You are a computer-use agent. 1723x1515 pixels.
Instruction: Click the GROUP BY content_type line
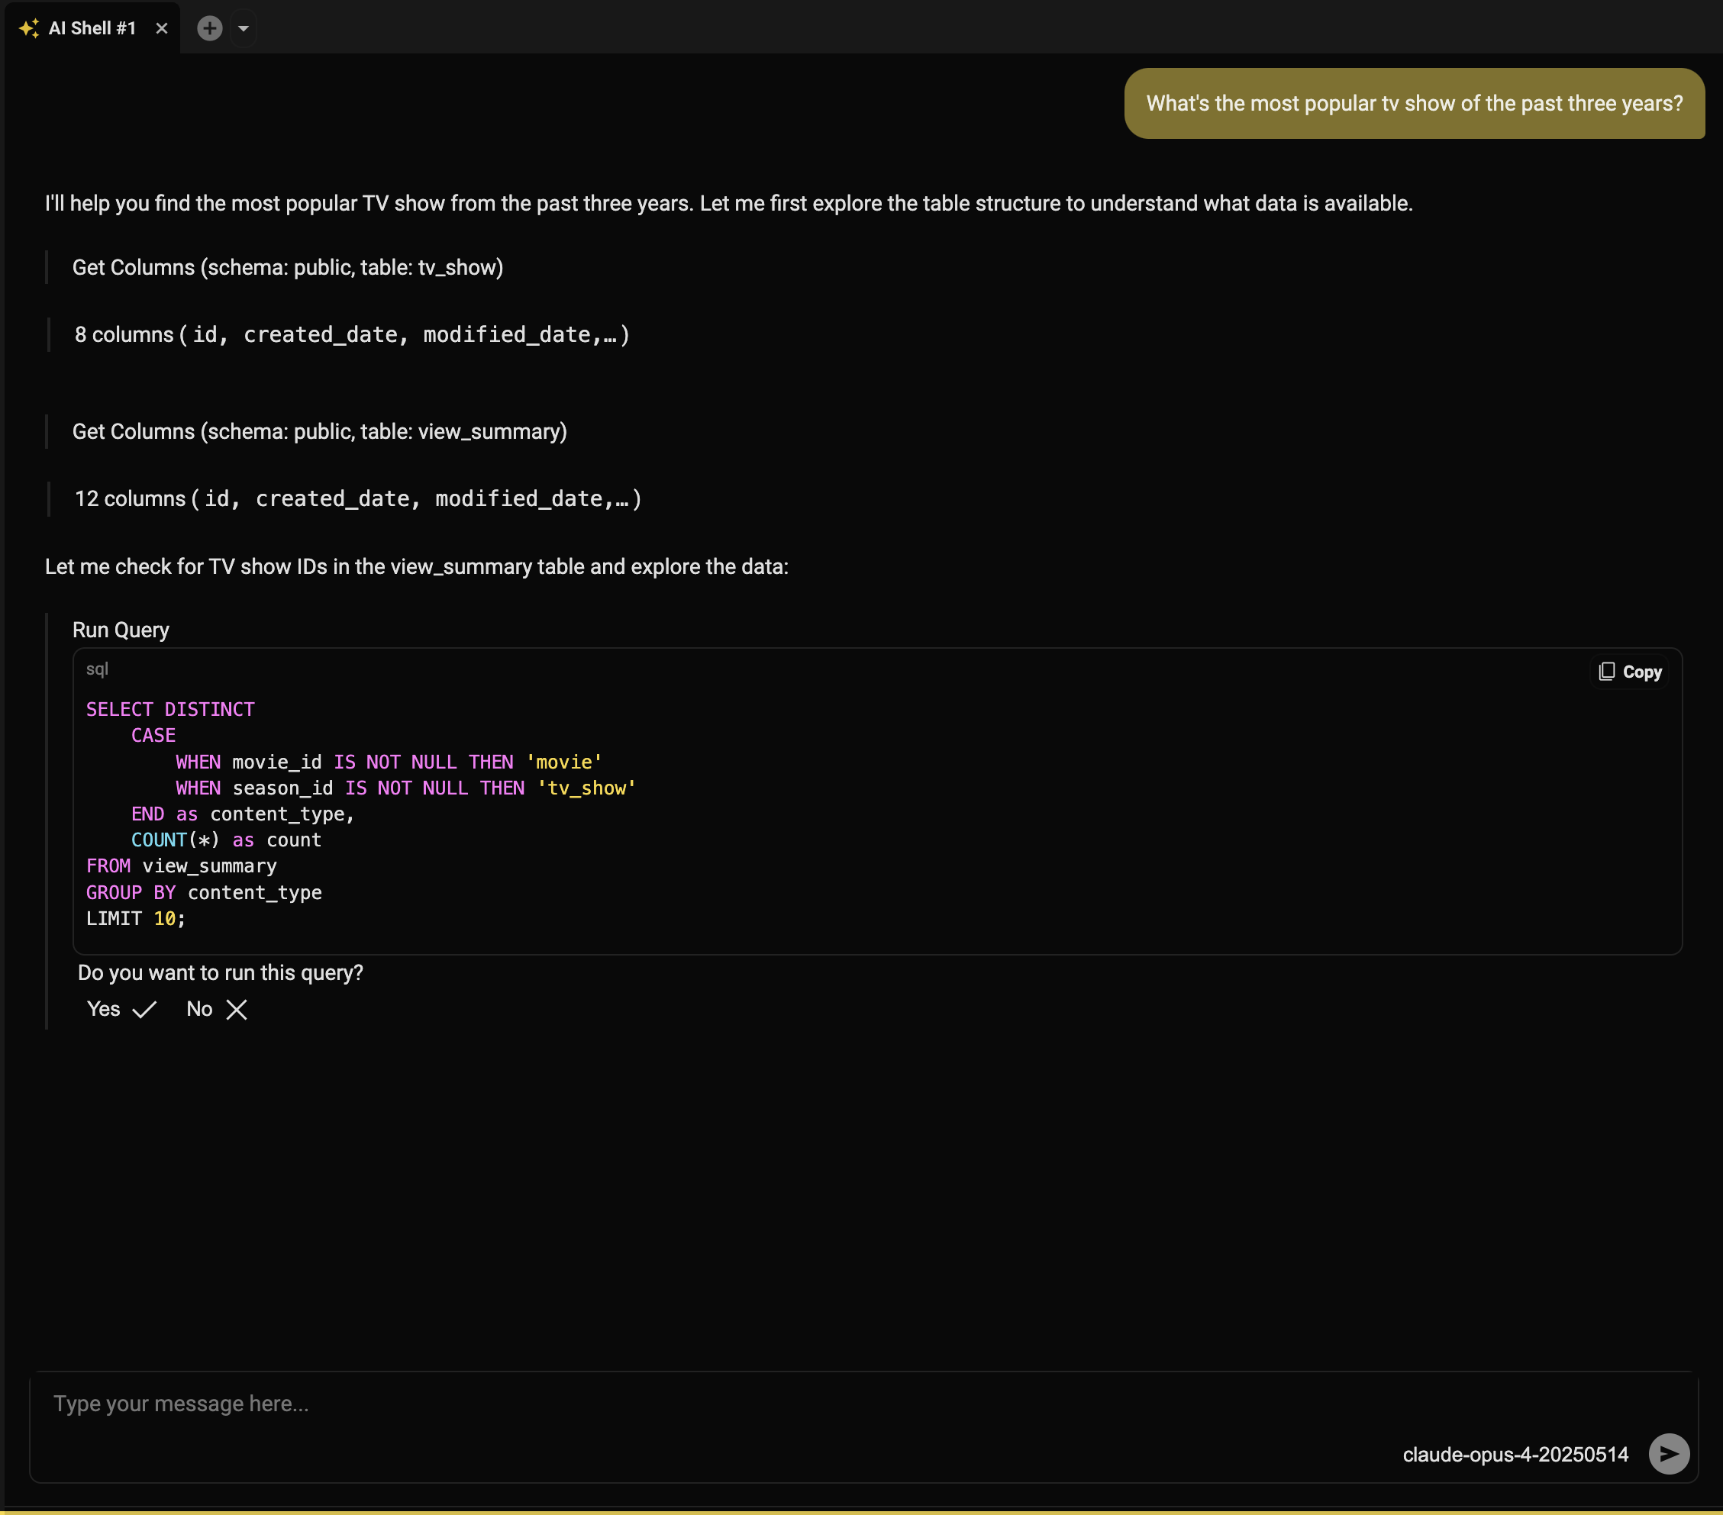click(x=204, y=892)
